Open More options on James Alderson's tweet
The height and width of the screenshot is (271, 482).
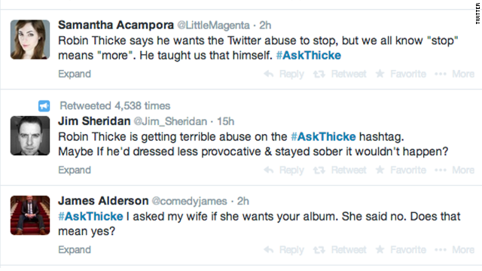pyautogui.click(x=455, y=250)
